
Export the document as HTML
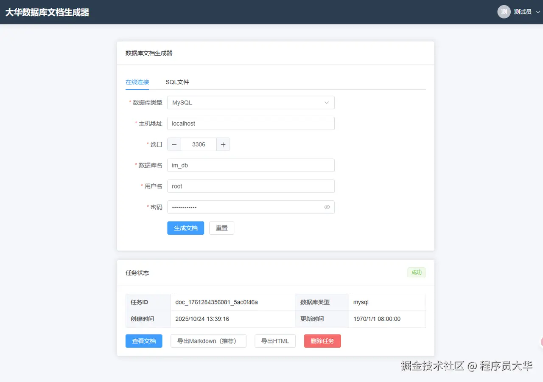pyautogui.click(x=275, y=341)
